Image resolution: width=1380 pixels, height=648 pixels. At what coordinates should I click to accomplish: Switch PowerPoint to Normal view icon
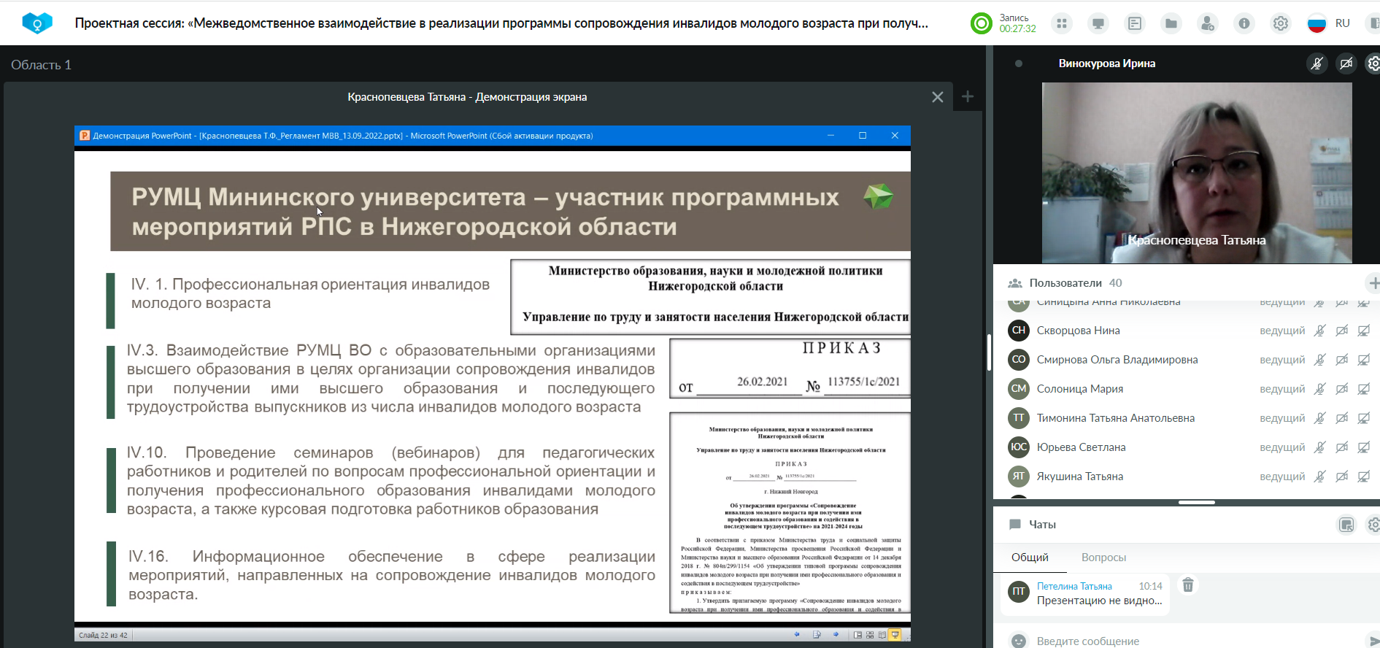coord(857,635)
